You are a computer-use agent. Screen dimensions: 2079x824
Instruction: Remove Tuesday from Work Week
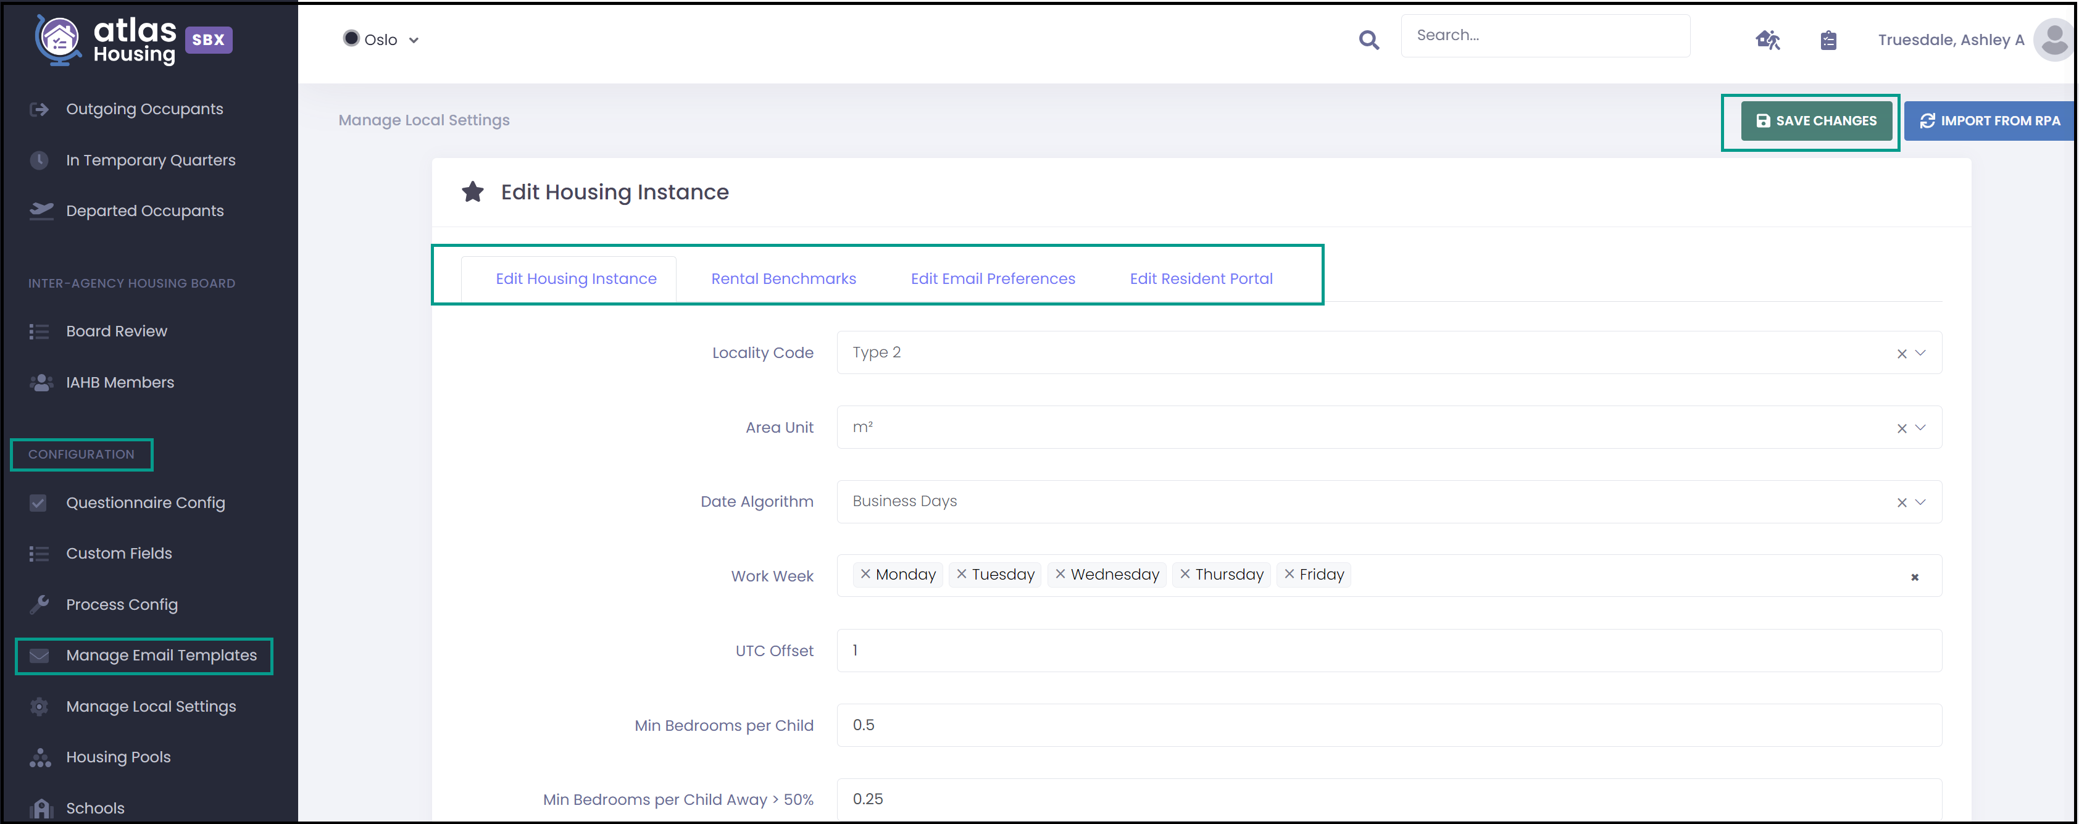tap(961, 574)
